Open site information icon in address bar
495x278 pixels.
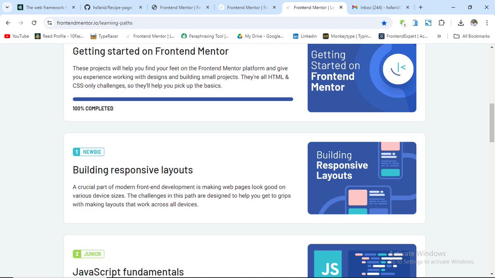(x=50, y=23)
